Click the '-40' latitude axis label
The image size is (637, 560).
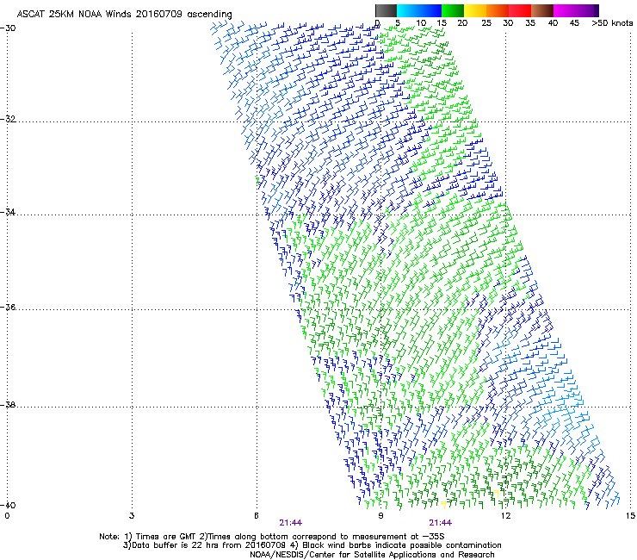[x=8, y=505]
